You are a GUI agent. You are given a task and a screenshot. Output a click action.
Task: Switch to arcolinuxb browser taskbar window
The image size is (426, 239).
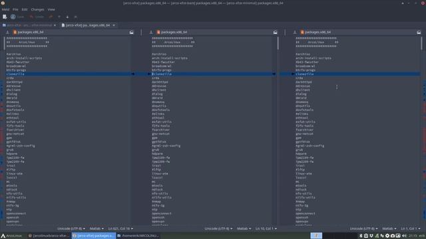tap(49, 236)
